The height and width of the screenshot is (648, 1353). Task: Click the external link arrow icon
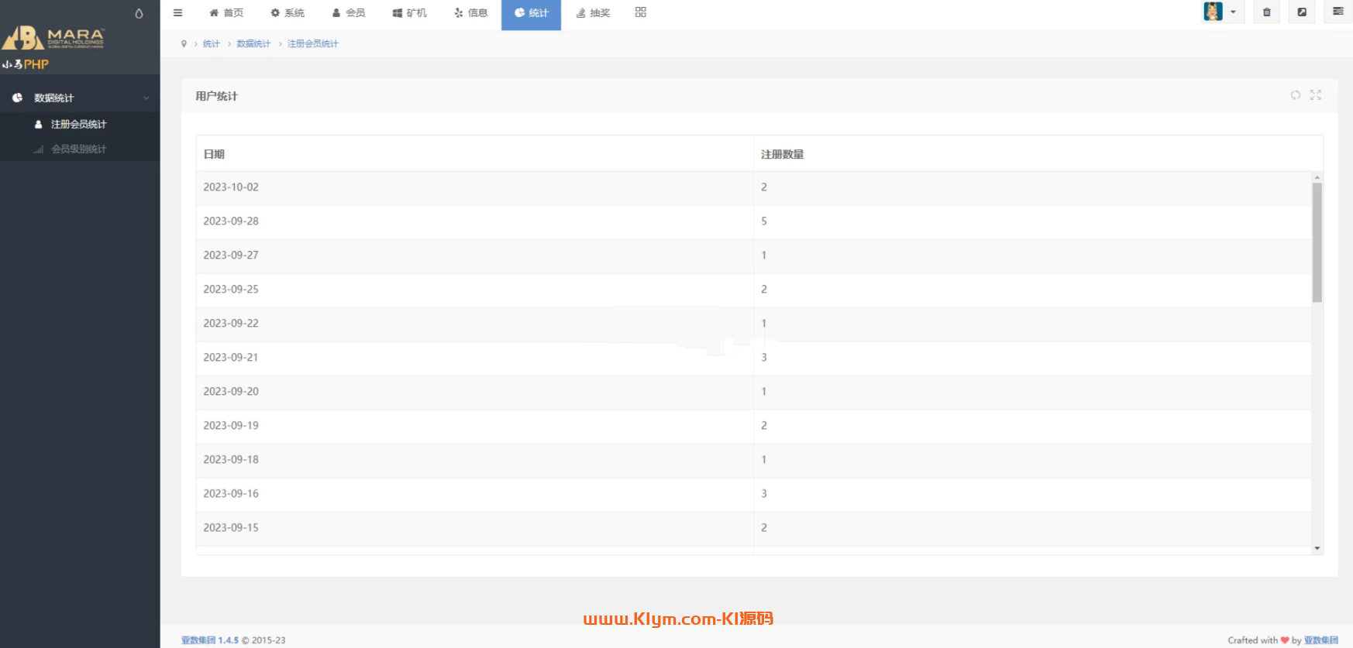[x=1302, y=12]
